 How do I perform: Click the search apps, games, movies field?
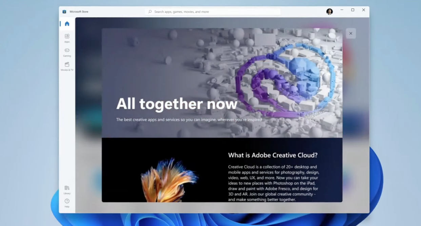coord(213,12)
